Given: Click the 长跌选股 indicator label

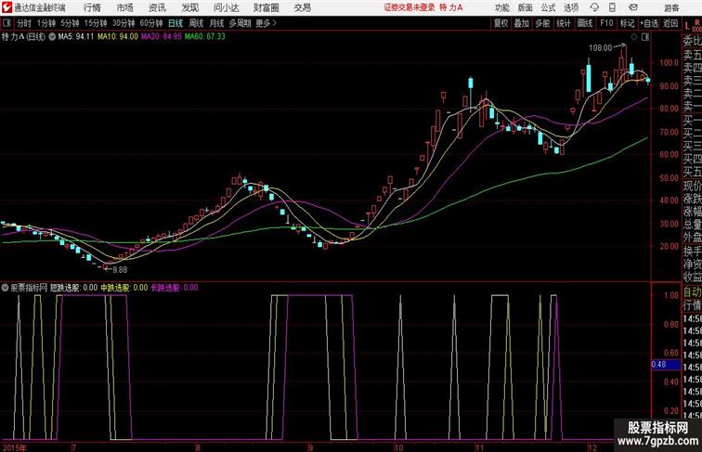Looking at the screenshot, I should tap(175, 288).
